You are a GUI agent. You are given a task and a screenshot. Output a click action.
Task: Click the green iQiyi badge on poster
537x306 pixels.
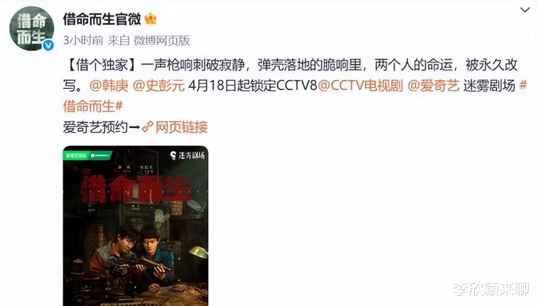(88, 155)
